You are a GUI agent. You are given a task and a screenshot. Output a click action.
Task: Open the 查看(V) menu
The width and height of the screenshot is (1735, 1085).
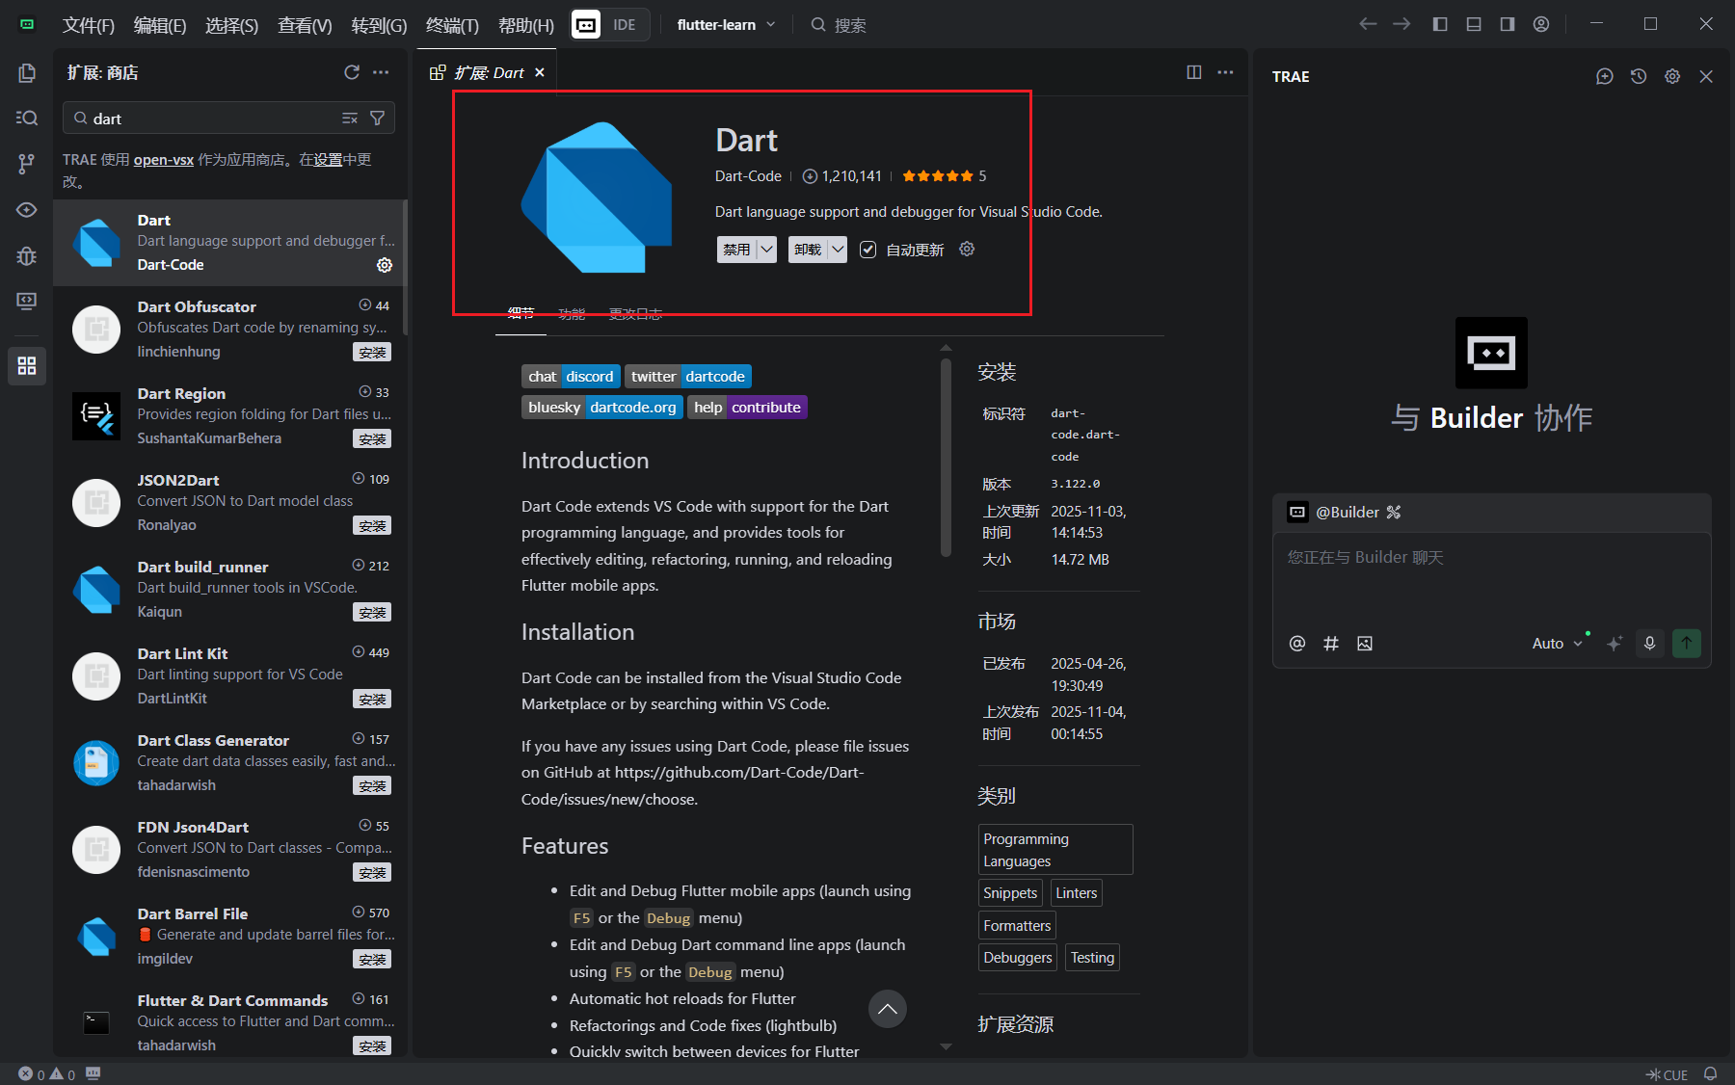pos(305,25)
